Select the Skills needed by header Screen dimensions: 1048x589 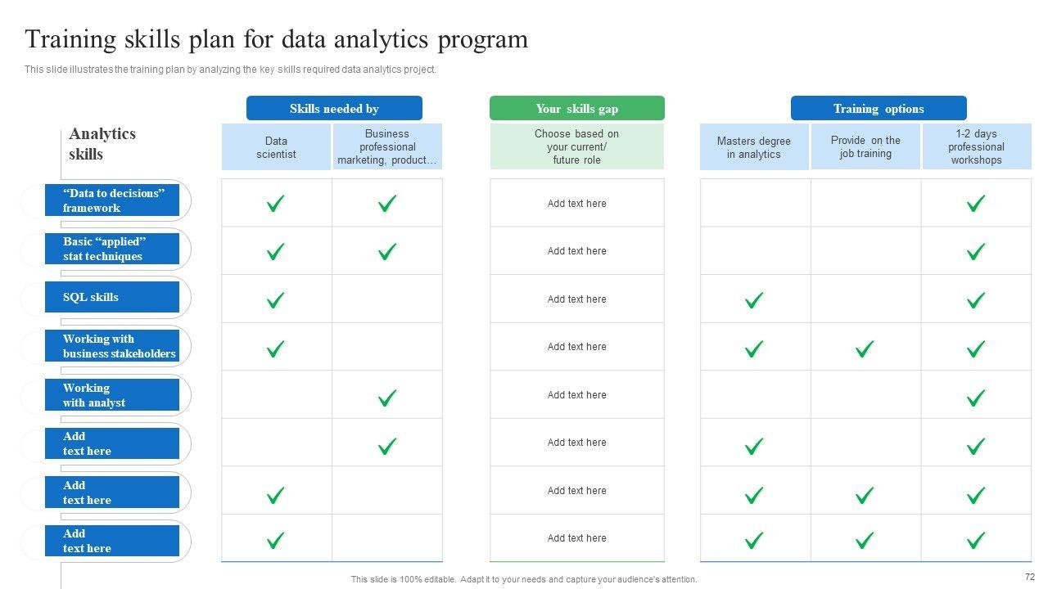tap(334, 109)
